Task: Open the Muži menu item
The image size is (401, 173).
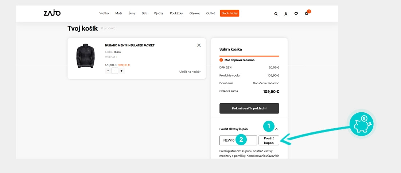Action: pyautogui.click(x=119, y=13)
